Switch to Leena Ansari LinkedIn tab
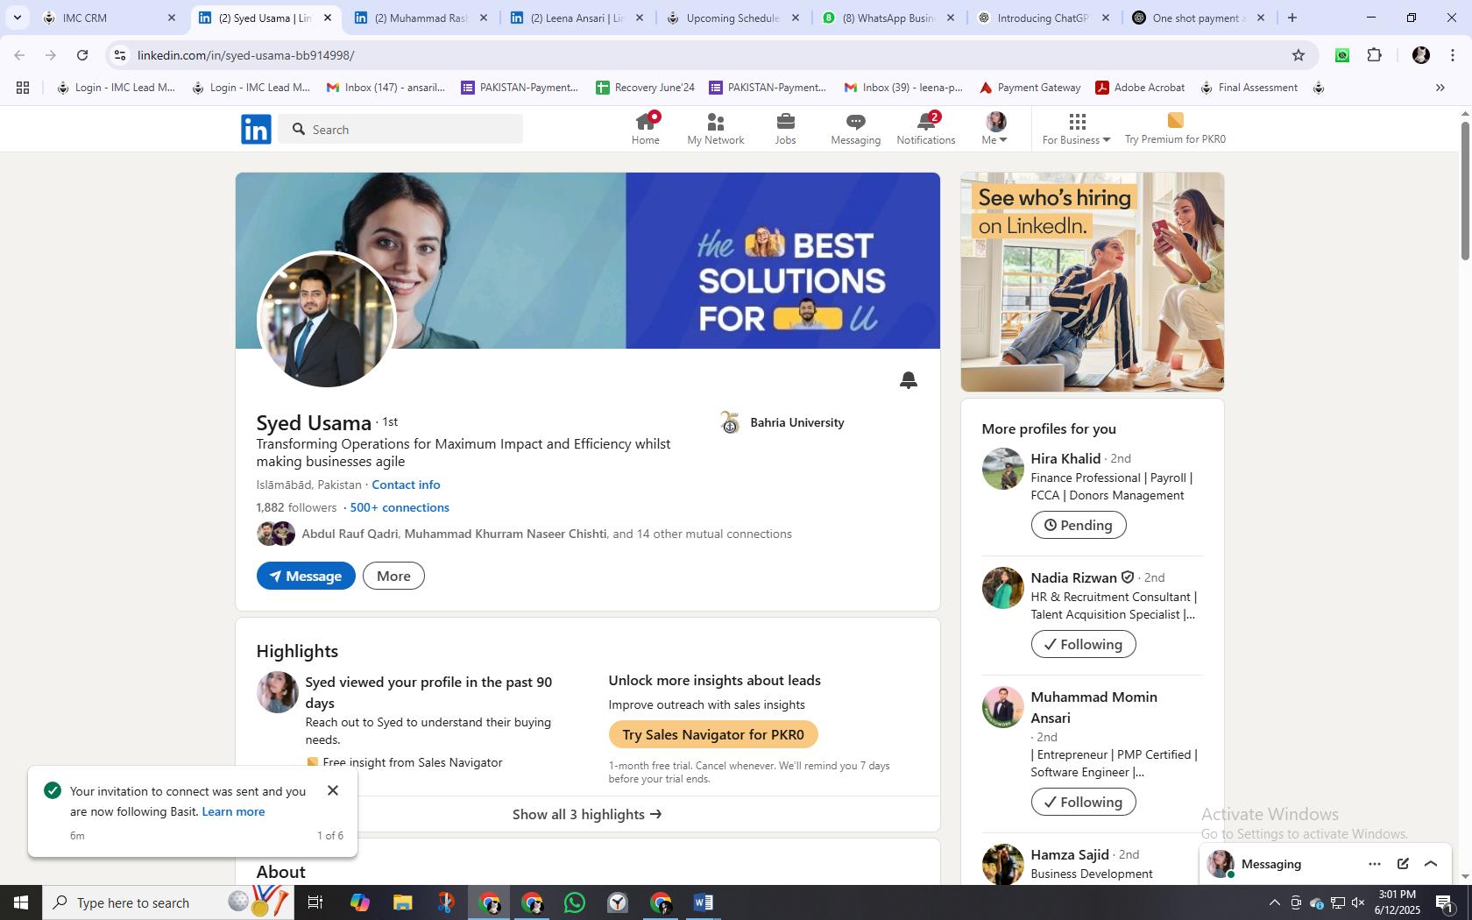This screenshot has width=1472, height=920. click(577, 18)
